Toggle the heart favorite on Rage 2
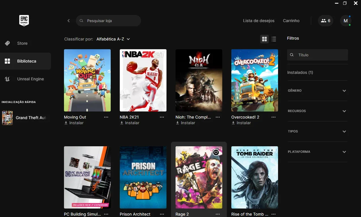361x217 pixels. click(x=216, y=152)
